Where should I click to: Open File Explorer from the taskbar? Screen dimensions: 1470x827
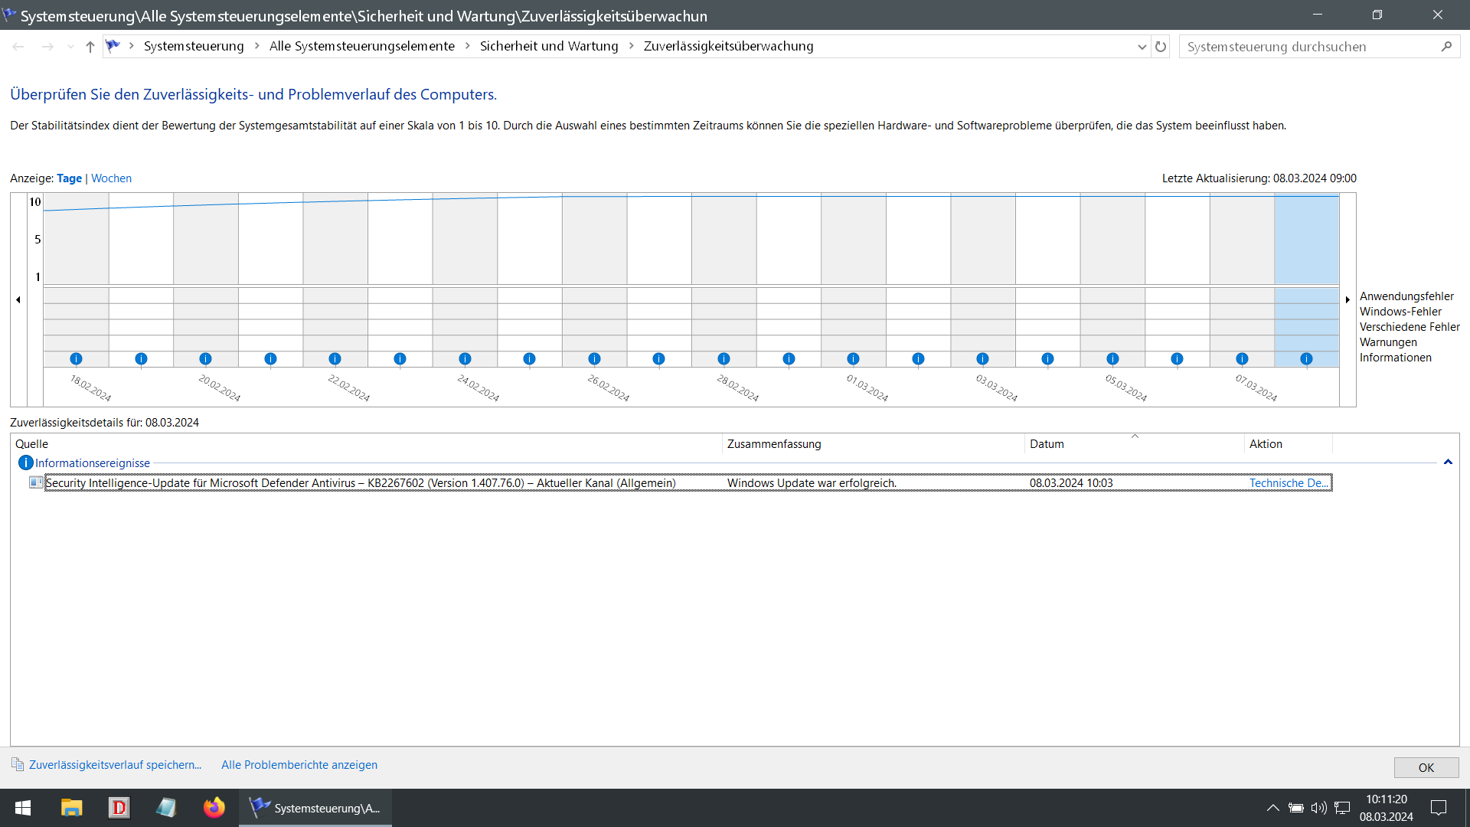tap(71, 808)
